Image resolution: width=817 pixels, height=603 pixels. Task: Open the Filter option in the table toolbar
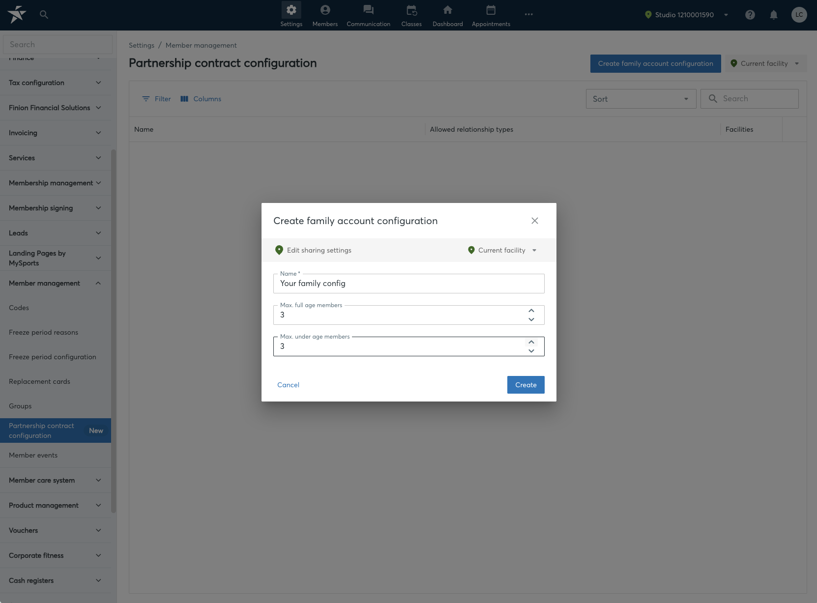coord(156,99)
